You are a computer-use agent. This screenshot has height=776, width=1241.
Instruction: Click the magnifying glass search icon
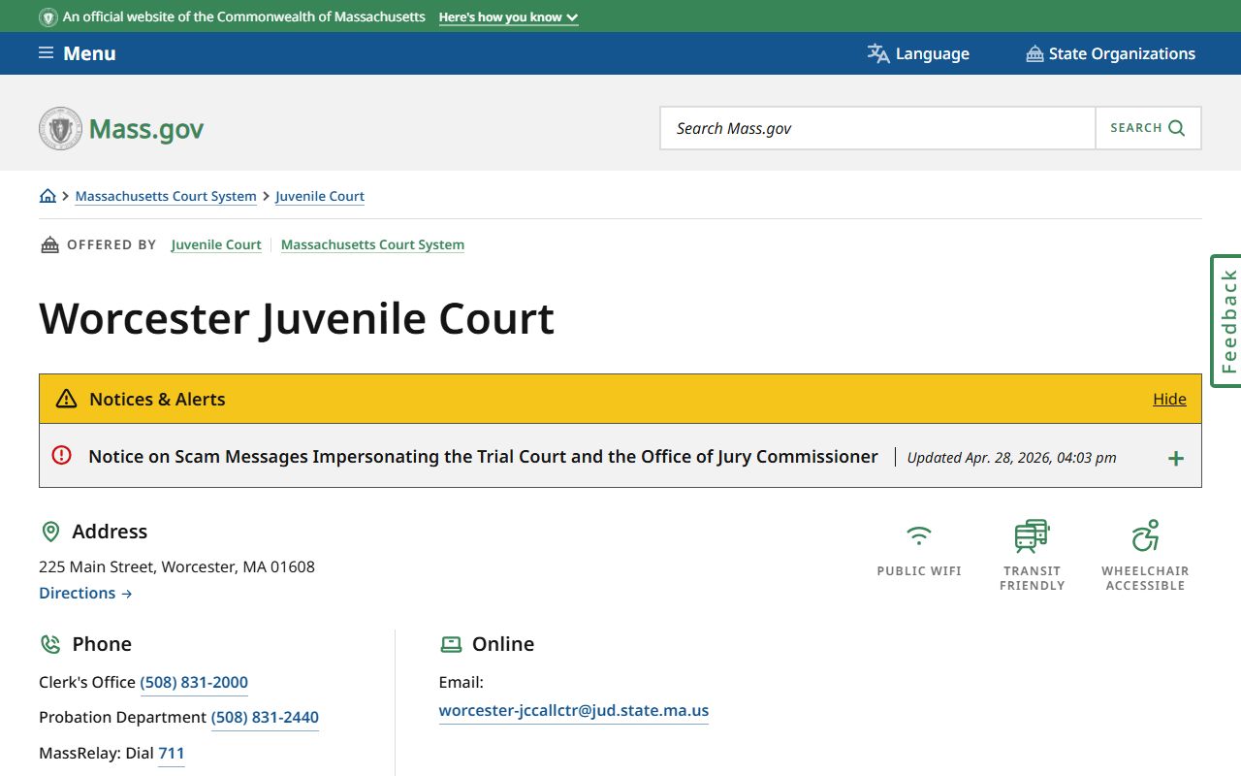[1177, 128]
